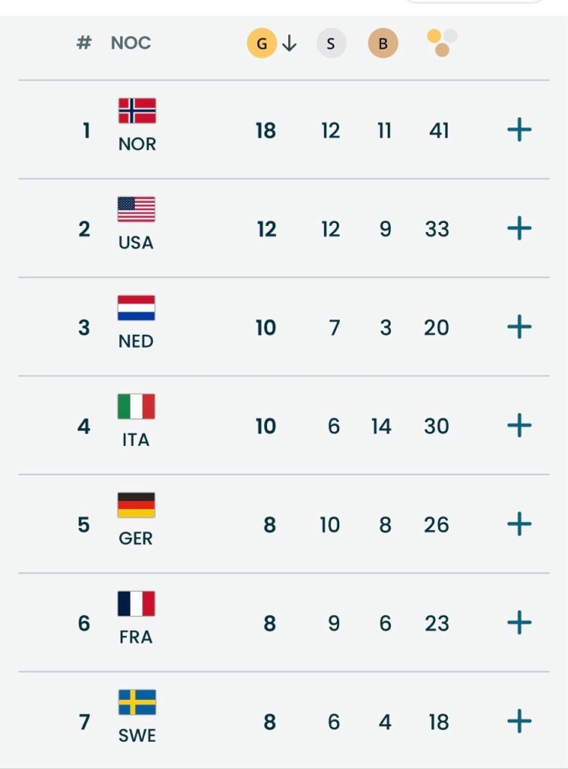Image resolution: width=568 pixels, height=769 pixels.
Task: Expand Germany row with plus
Action: click(519, 524)
